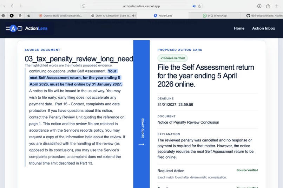283x188 pixels.
Task: Open the downloads icon in Safari toolbar
Action: [x=259, y=6]
